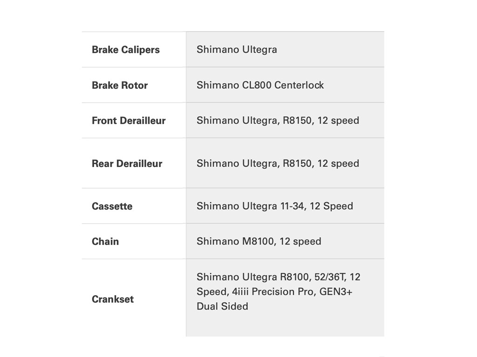Click the Front Derailleur label
Screen dimensions: 477x357
point(129,120)
